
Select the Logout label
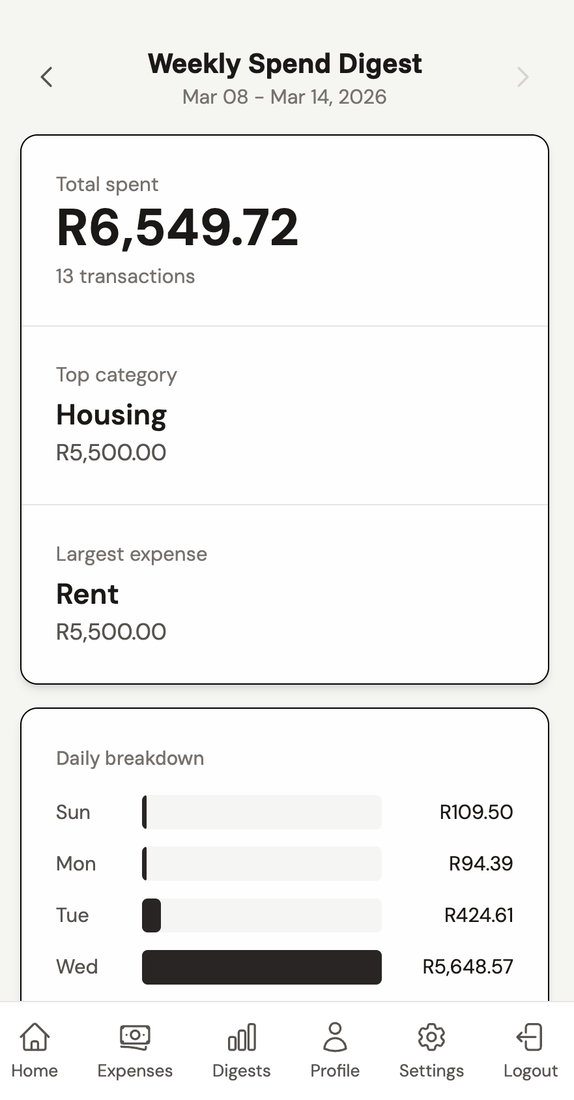530,1071
